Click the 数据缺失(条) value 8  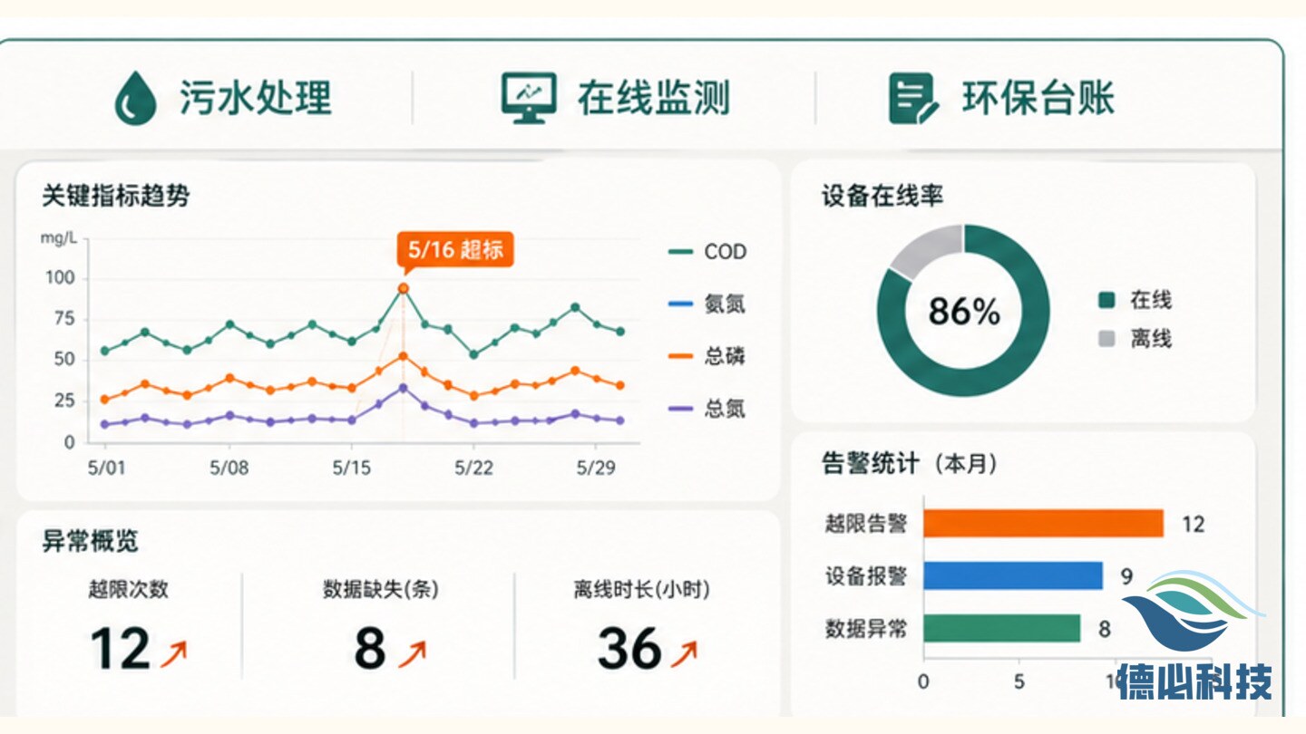tap(370, 649)
